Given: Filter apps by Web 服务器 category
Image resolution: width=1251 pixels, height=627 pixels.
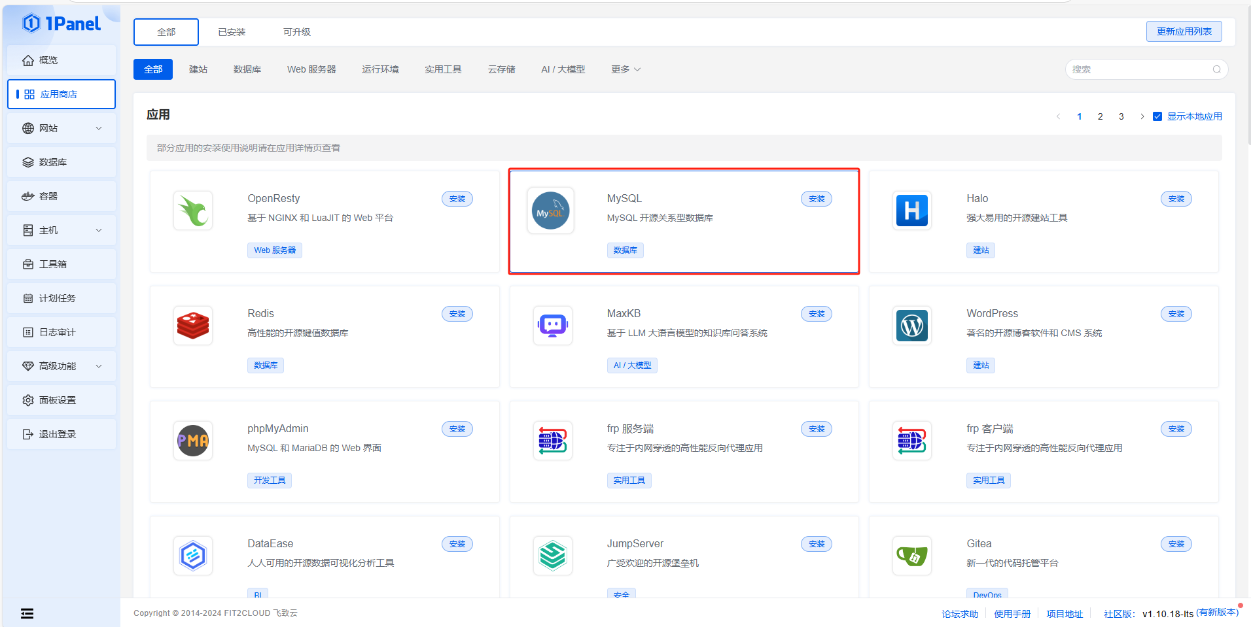Looking at the screenshot, I should pos(311,69).
